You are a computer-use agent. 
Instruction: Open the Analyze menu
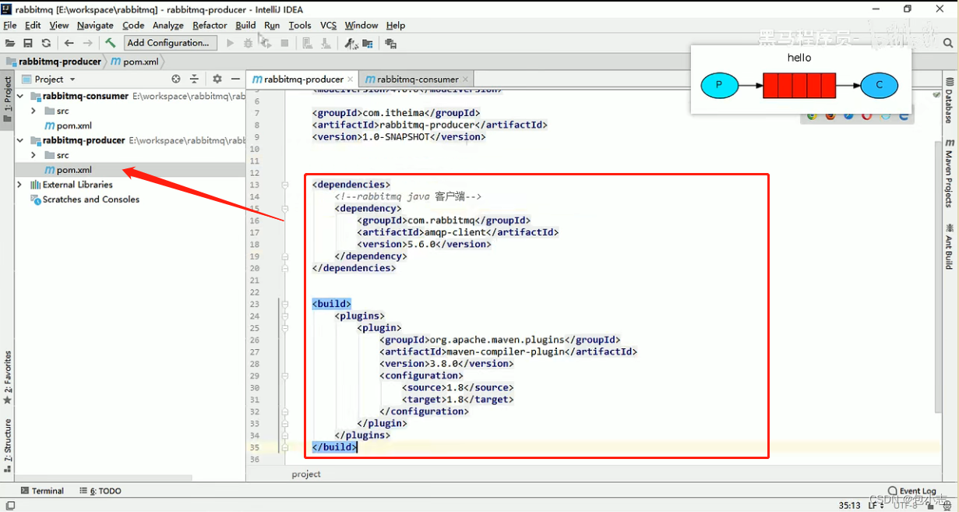168,25
